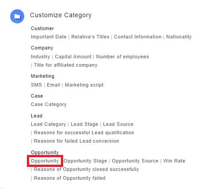
Task: Select Reasons for failed Lead conversion
Action: 76,141
